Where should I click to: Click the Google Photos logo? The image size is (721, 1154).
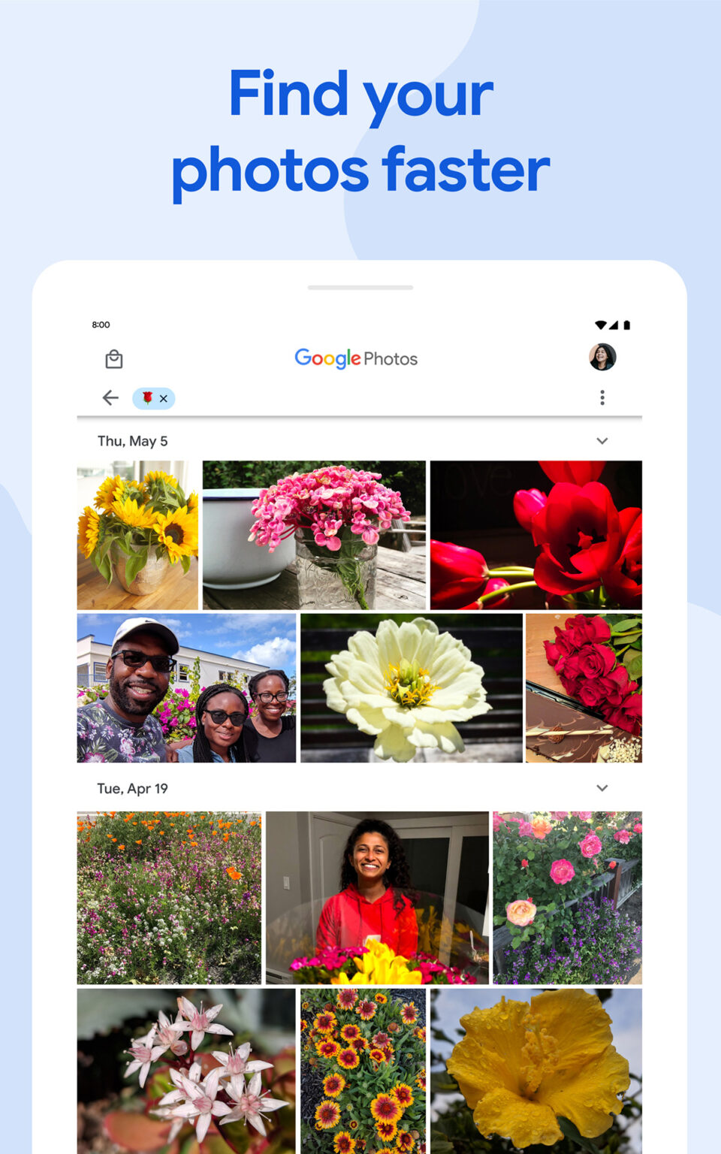tap(355, 358)
